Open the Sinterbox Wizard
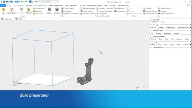 164,9
